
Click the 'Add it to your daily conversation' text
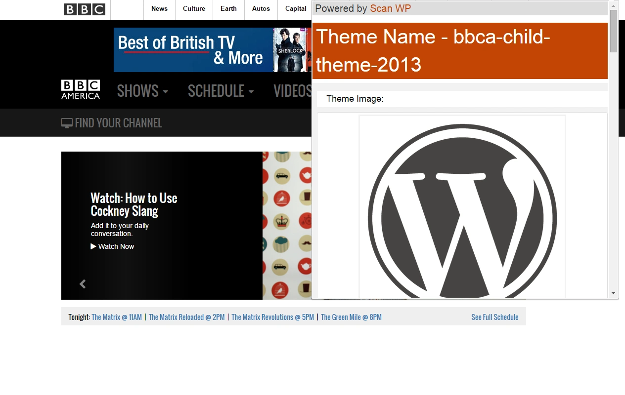(120, 230)
